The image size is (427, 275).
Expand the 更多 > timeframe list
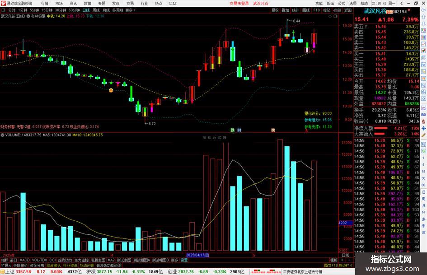[131, 10]
